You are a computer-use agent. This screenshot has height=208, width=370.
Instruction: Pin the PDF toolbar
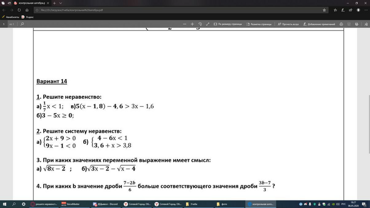click(366, 24)
